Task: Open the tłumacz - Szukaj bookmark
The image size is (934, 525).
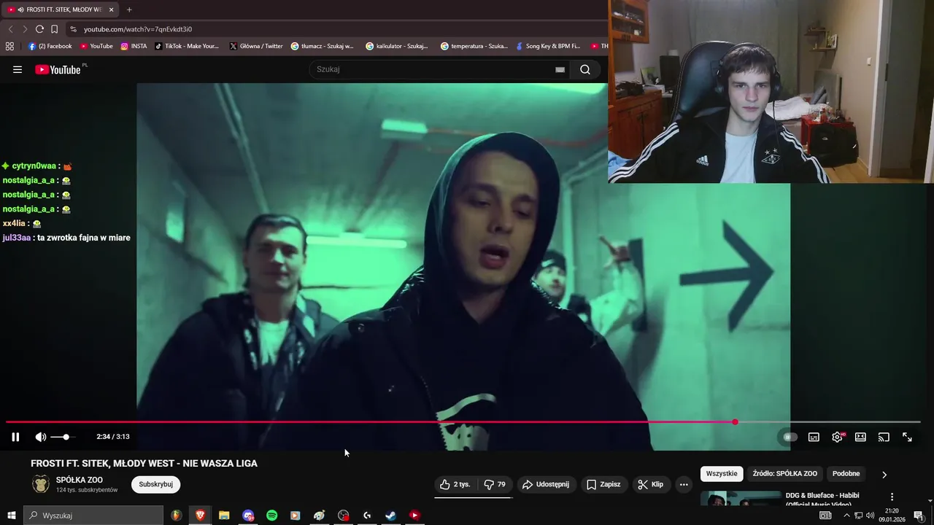Action: (x=322, y=46)
